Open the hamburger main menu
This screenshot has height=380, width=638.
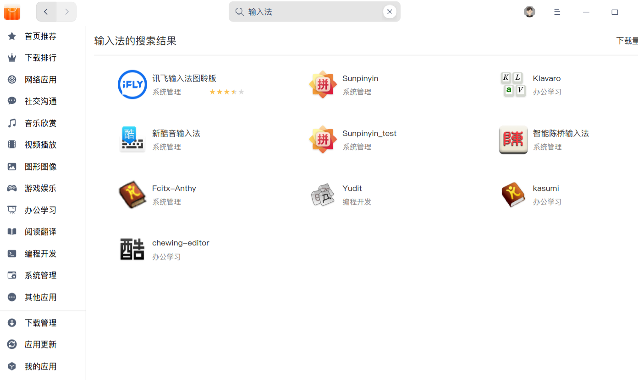(557, 12)
